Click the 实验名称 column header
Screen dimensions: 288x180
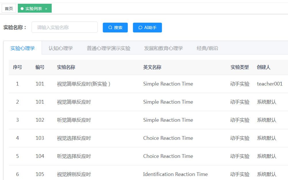coord(66,67)
